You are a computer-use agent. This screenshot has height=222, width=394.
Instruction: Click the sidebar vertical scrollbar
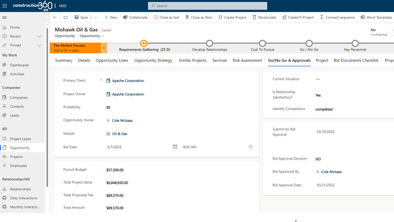[47, 107]
